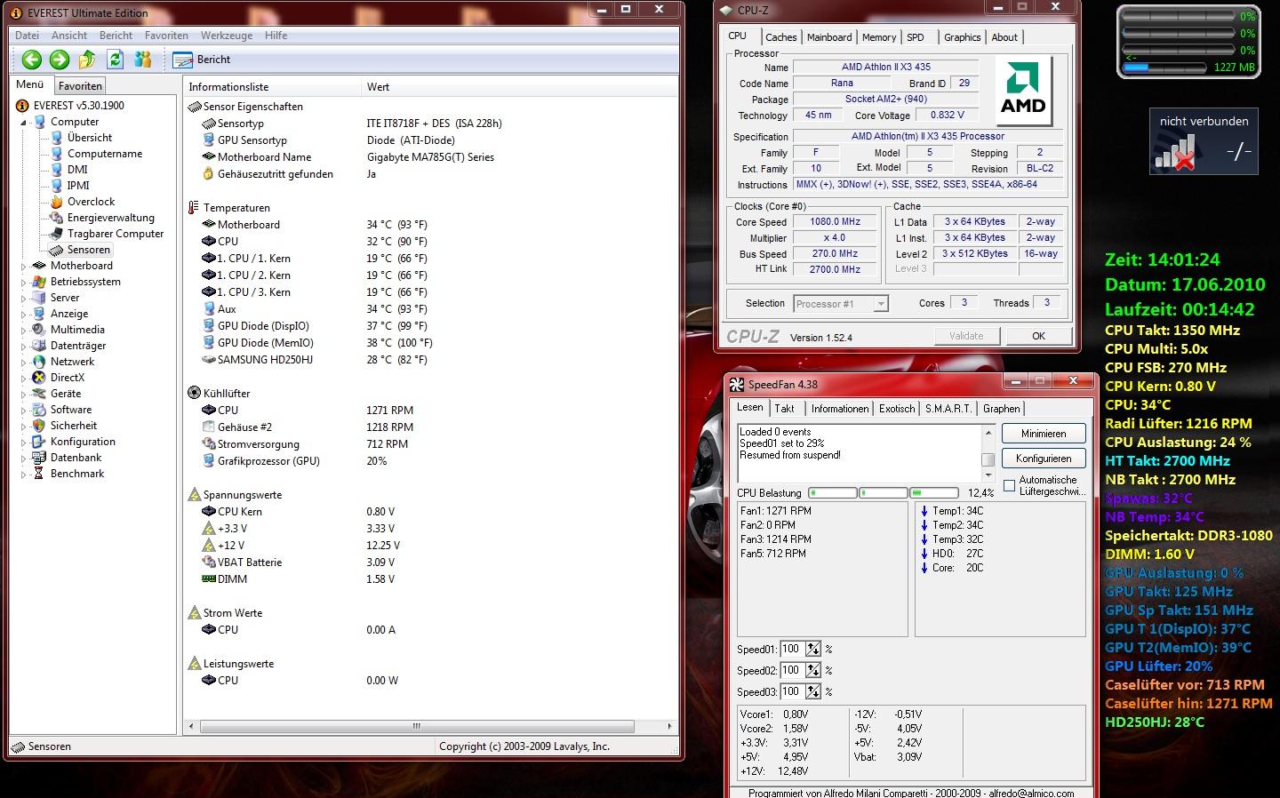Viewport: 1280px width, 798px height.
Task: Click the green Back arrow in EVEREST toolbar
Action: click(x=32, y=60)
